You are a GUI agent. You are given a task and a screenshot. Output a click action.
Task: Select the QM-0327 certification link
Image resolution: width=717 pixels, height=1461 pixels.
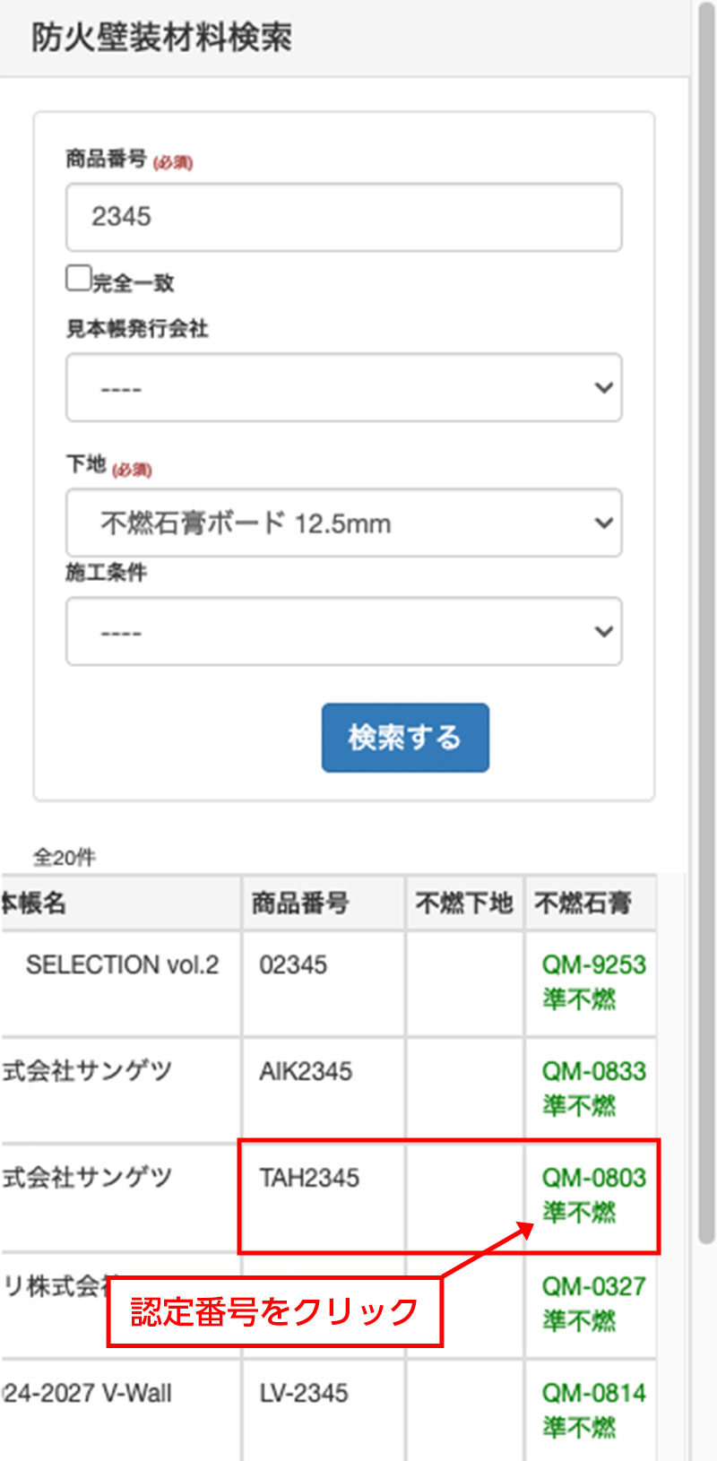(x=593, y=1286)
